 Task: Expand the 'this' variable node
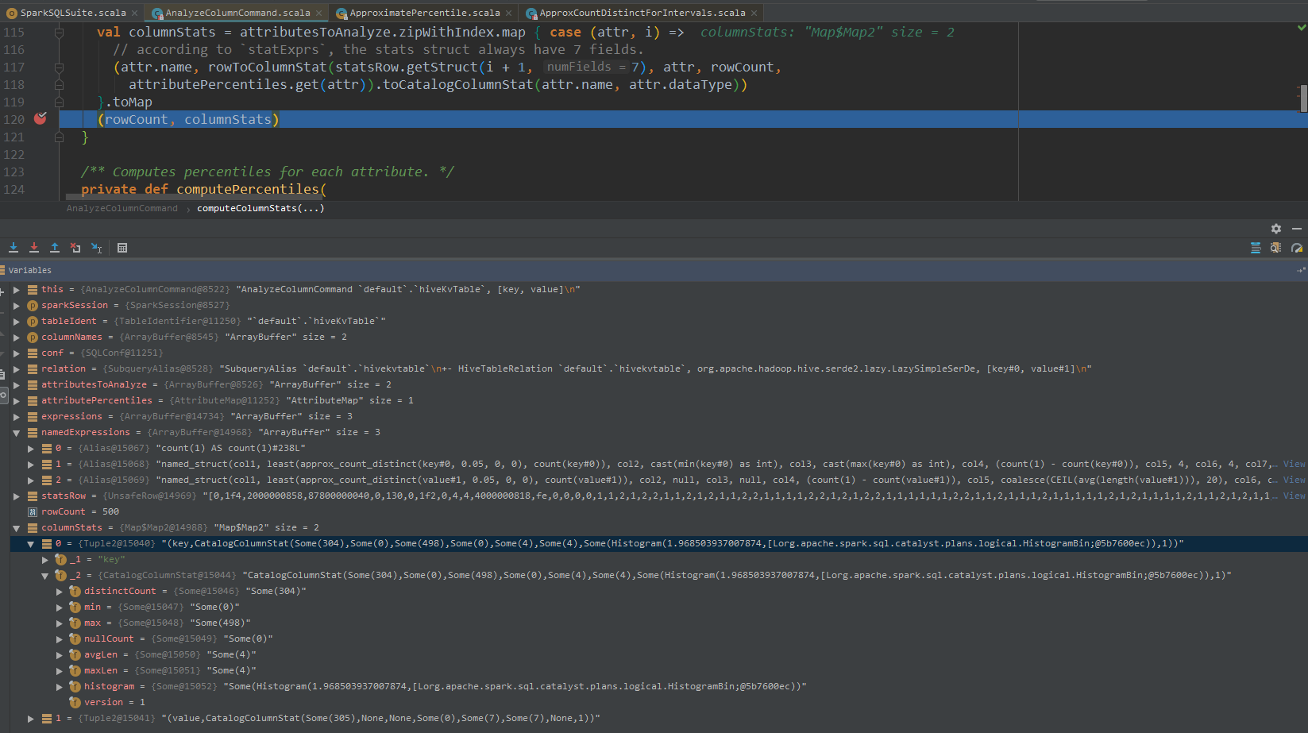17,290
